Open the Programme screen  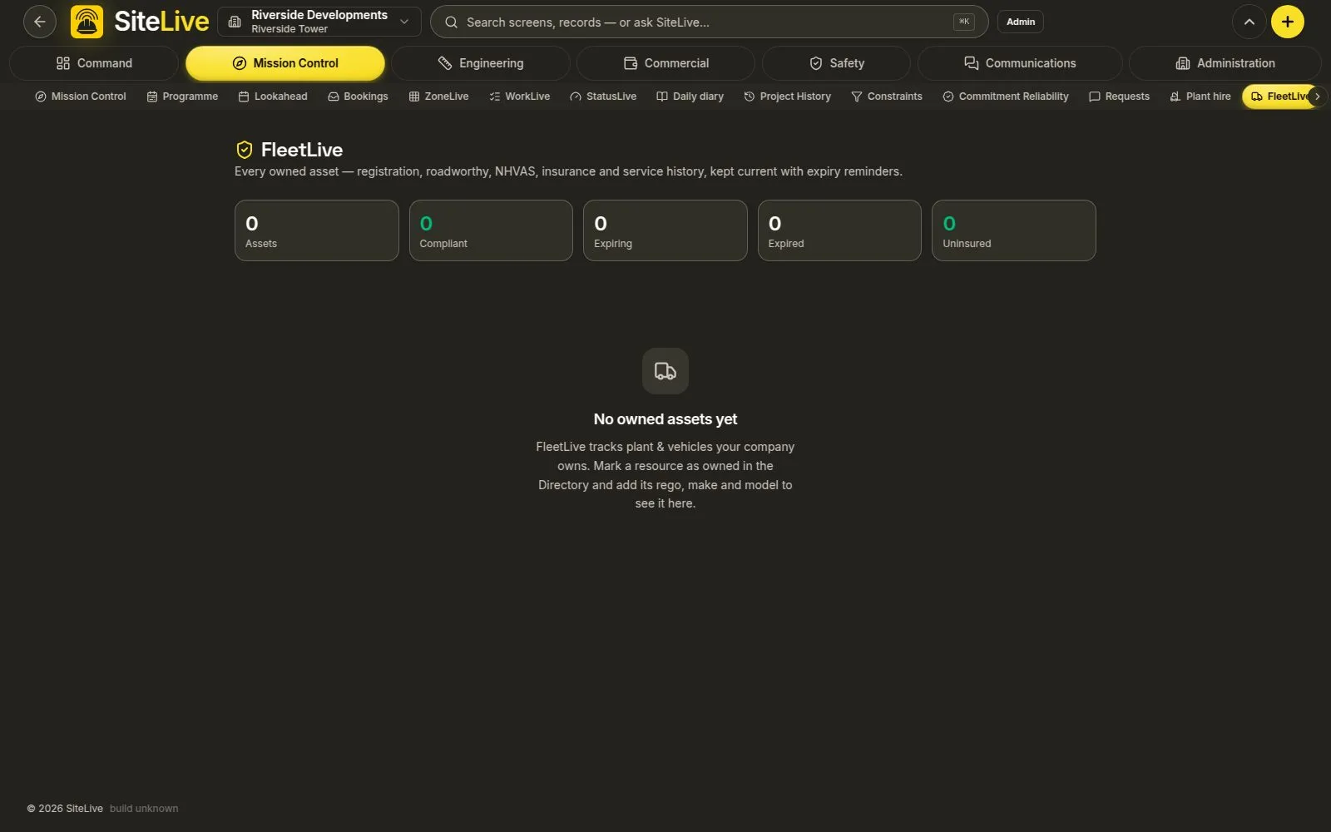tap(182, 97)
